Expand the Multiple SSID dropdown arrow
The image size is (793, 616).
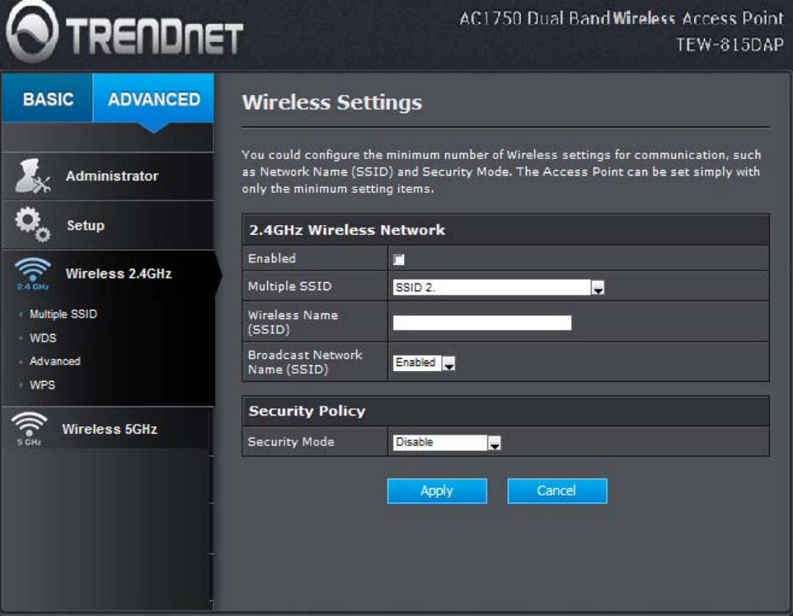pyautogui.click(x=598, y=287)
